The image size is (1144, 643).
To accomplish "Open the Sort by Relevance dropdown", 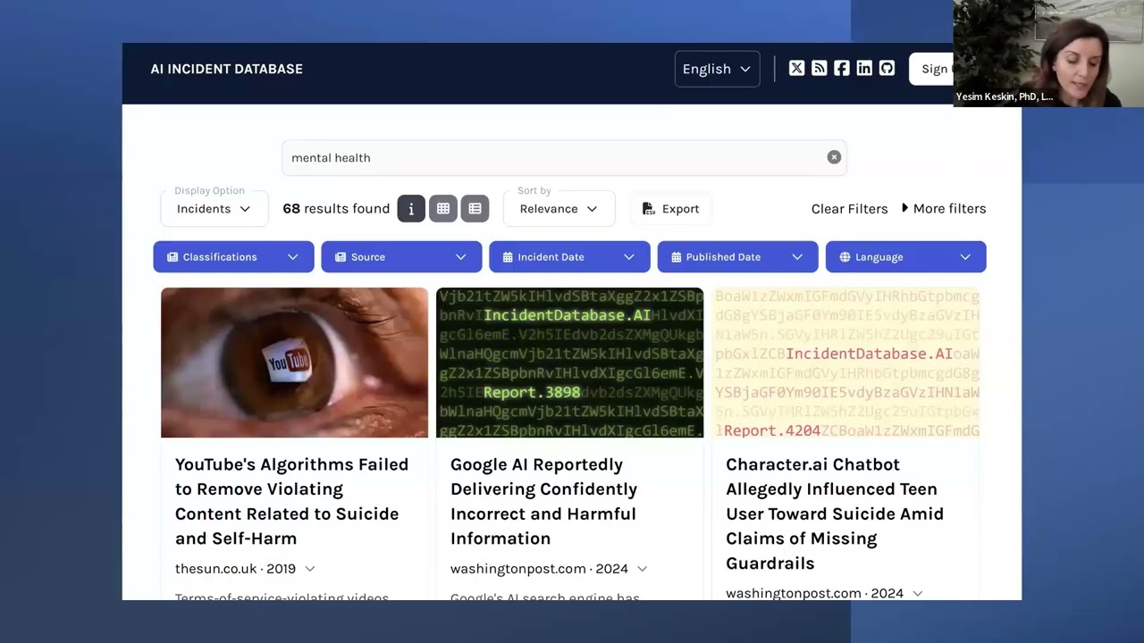I will pos(559,208).
